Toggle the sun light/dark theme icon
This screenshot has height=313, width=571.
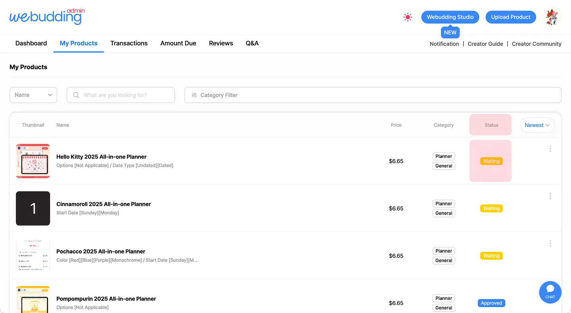pyautogui.click(x=408, y=17)
